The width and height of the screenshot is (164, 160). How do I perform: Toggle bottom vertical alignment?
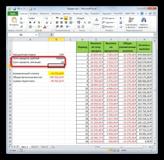tap(66, 19)
